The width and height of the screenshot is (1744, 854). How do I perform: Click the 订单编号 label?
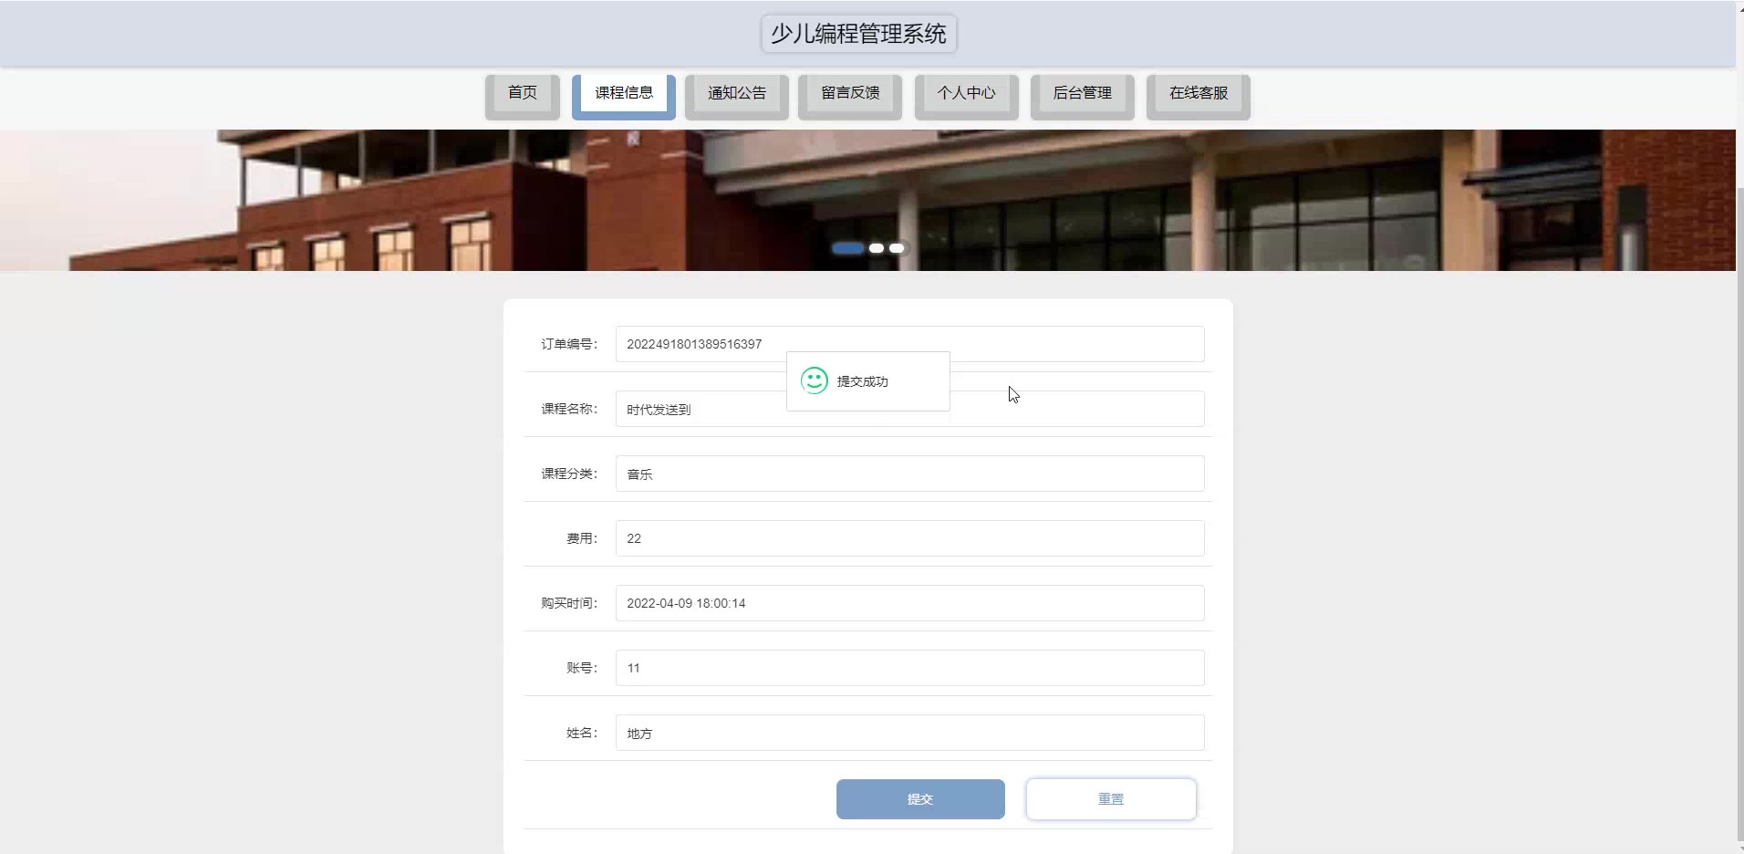tap(569, 344)
